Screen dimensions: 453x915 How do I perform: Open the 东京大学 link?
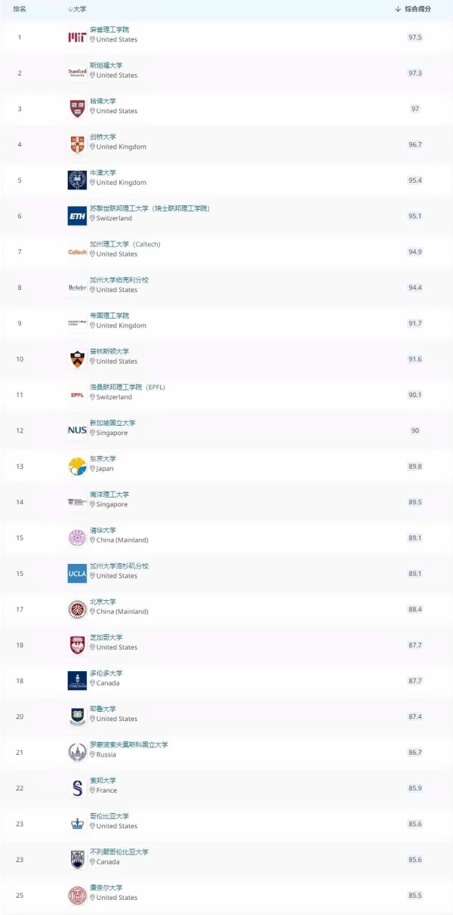pos(103,459)
